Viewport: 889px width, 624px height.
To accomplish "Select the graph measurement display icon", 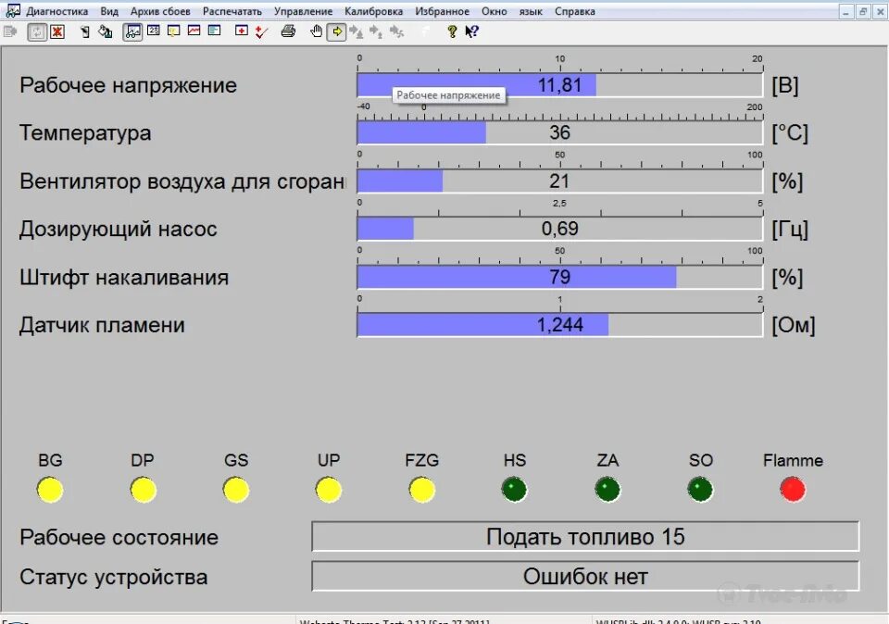I will click(131, 31).
